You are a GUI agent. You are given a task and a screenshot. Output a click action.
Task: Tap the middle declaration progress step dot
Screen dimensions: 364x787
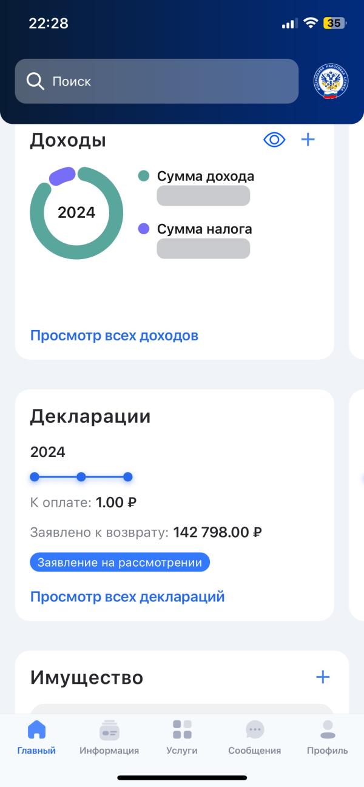click(x=81, y=477)
